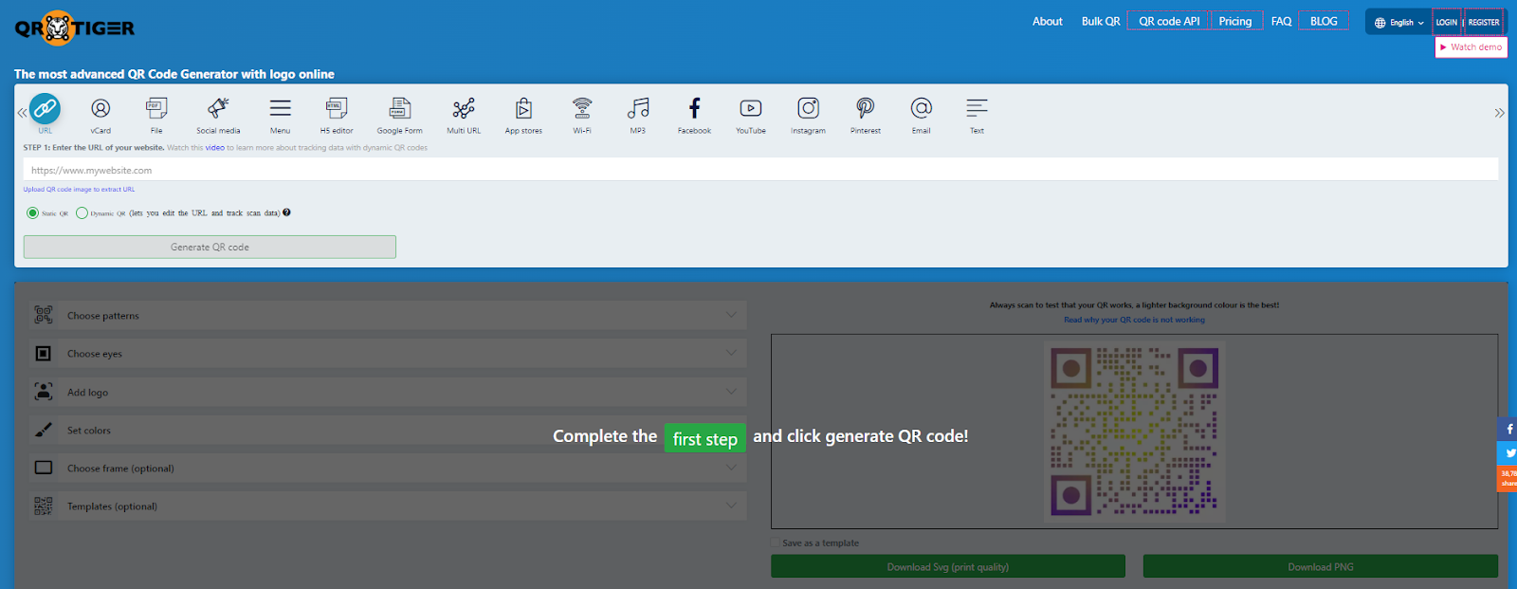This screenshot has height=589, width=1517.
Task: Click the QR TIGER logo
Action: coord(75,28)
